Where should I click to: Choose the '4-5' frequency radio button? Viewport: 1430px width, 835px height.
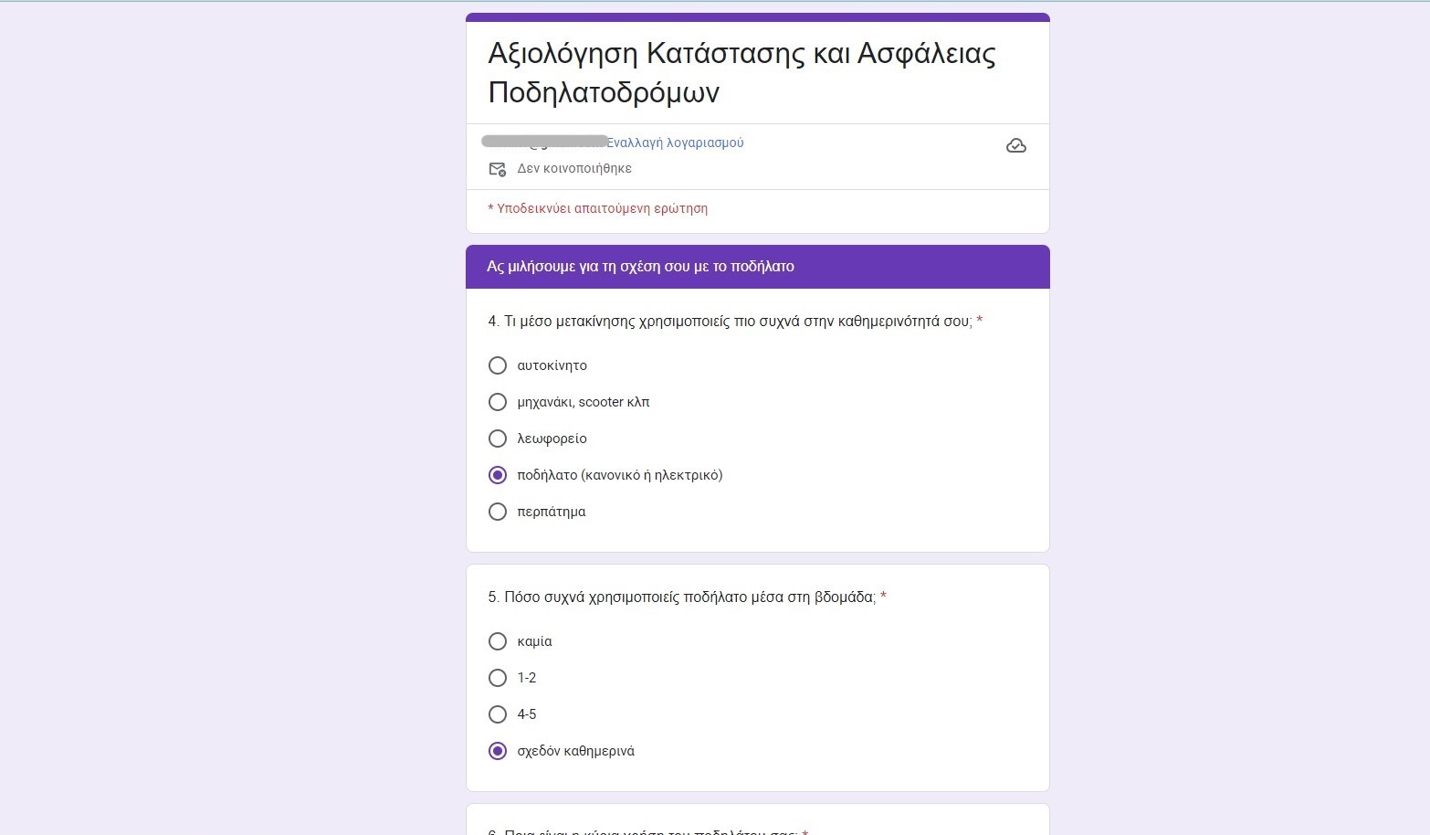click(x=498, y=714)
